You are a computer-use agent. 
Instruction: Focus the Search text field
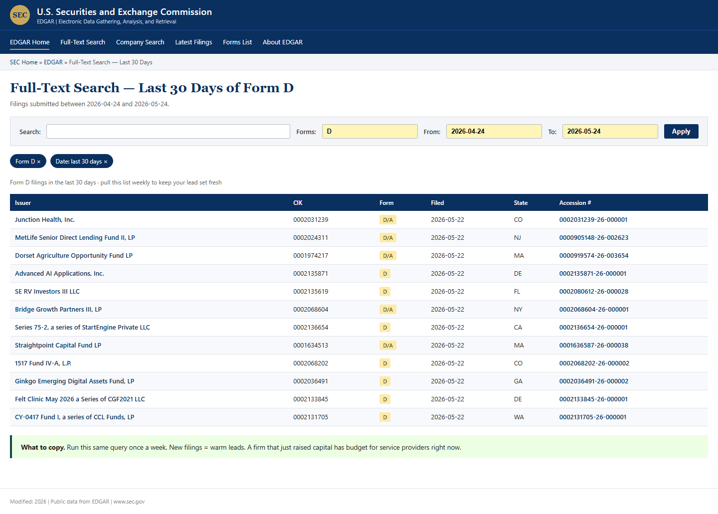[168, 132]
